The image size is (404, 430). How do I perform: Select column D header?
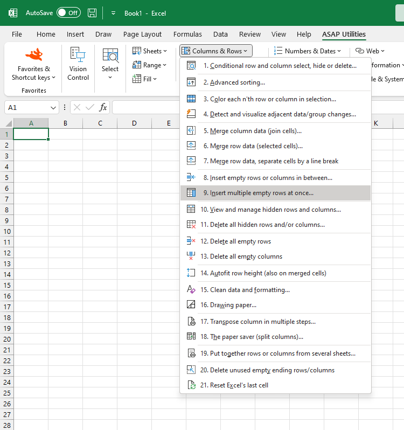tap(134, 123)
